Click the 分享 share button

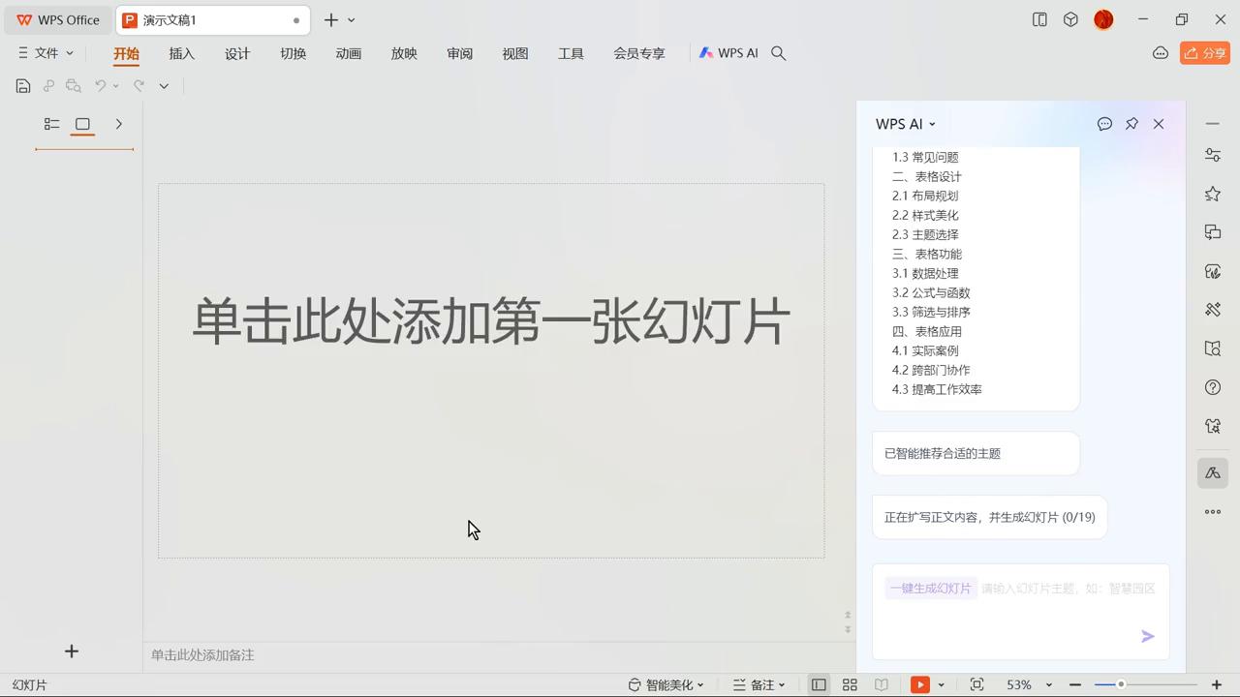coord(1204,53)
